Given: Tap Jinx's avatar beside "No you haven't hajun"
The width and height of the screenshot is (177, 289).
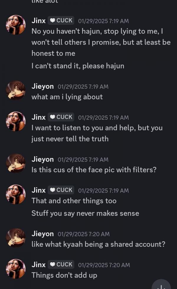Looking at the screenshot, I should (16, 25).
